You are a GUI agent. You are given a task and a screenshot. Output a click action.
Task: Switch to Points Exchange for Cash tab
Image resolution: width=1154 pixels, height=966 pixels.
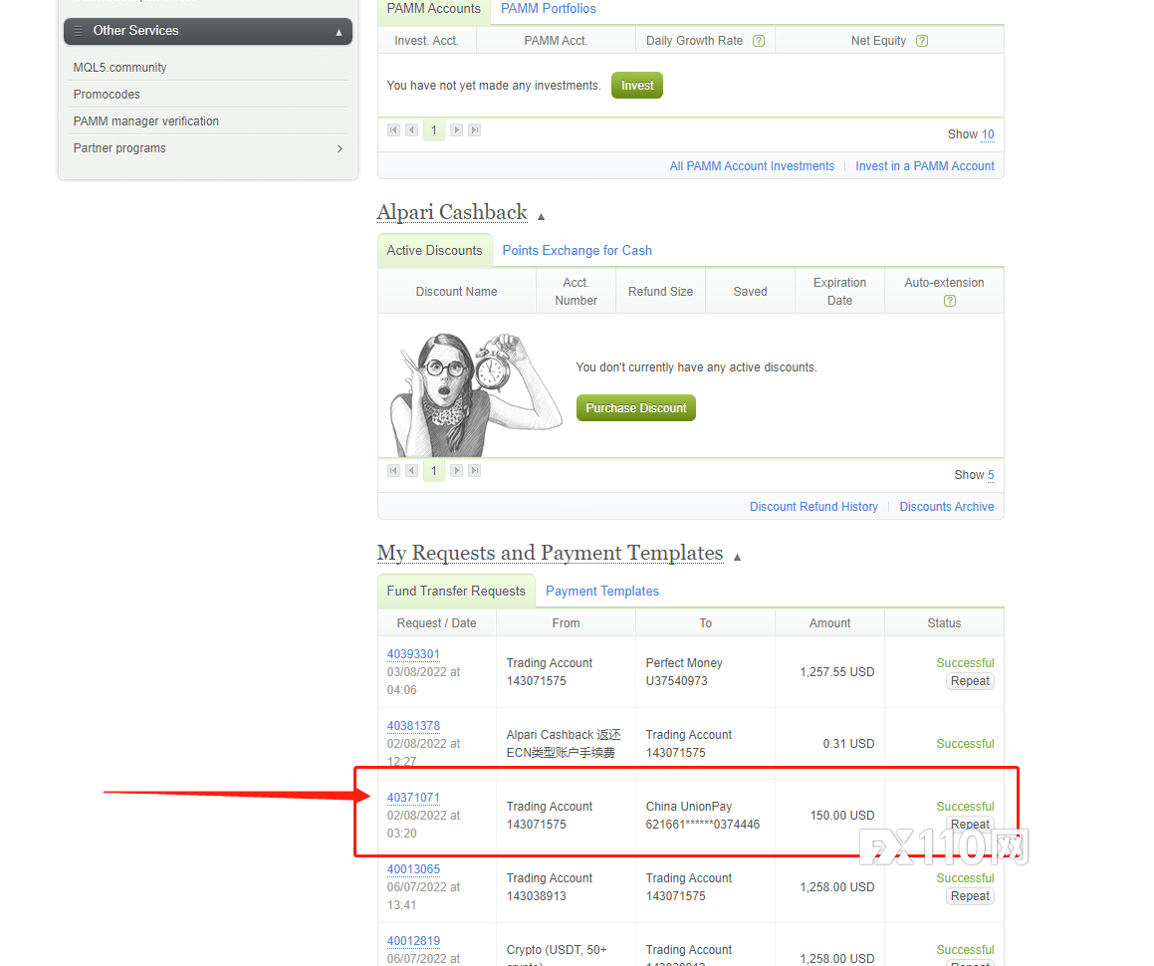point(577,250)
